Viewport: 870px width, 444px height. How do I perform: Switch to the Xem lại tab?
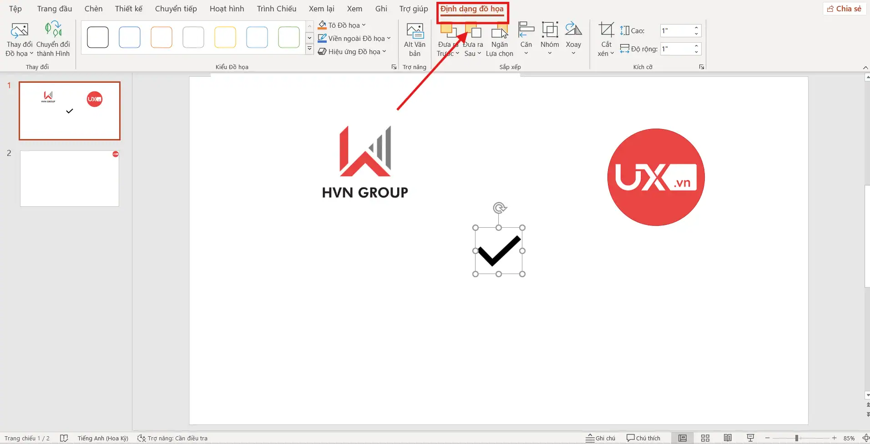coord(322,9)
